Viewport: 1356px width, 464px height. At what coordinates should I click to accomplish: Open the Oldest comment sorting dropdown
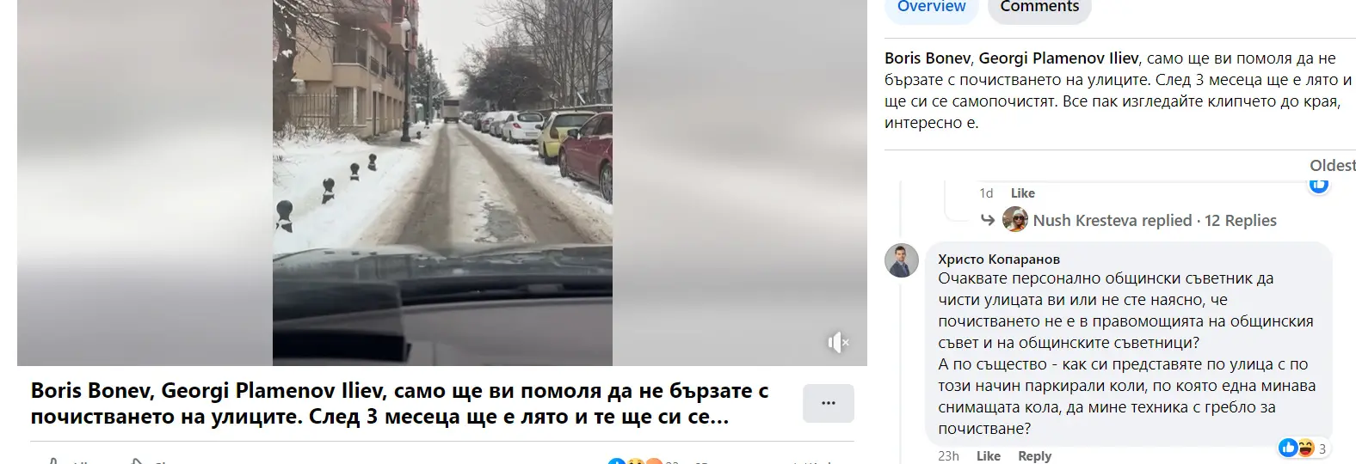1332,165
